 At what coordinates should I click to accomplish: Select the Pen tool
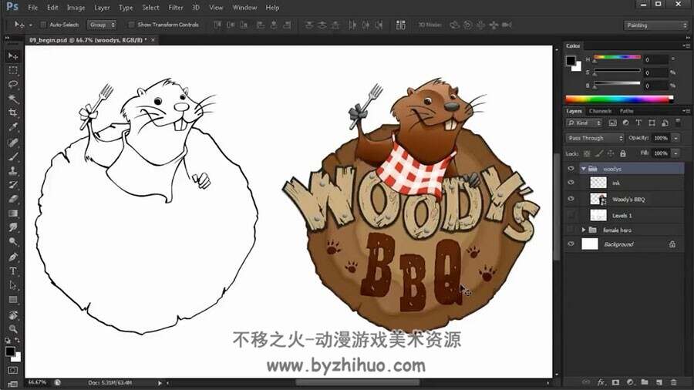pos(13,257)
